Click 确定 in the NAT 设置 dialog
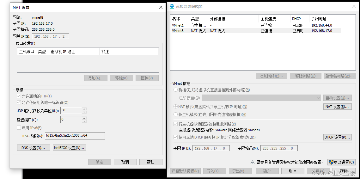This screenshot has width=360, height=179. [100, 162]
